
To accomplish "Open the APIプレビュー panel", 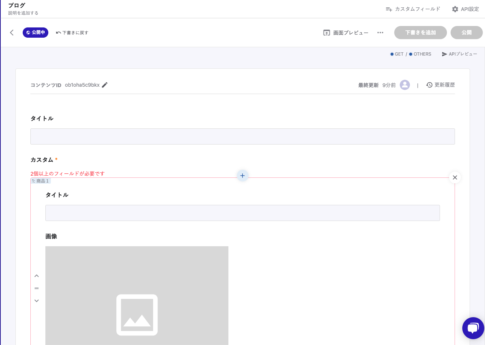I will [x=459, y=54].
